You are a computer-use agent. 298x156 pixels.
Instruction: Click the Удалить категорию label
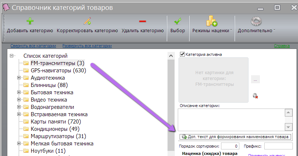[143, 30]
